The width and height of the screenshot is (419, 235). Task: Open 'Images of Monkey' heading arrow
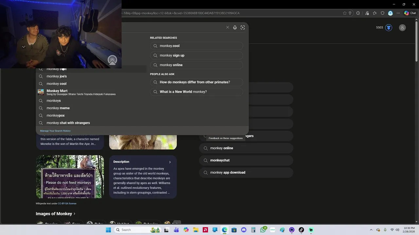[x=74, y=214]
